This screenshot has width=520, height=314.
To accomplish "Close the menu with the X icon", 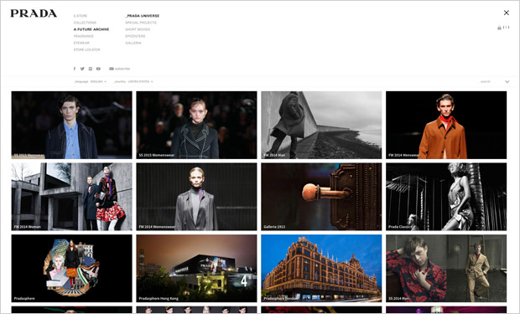I will click(x=507, y=13).
